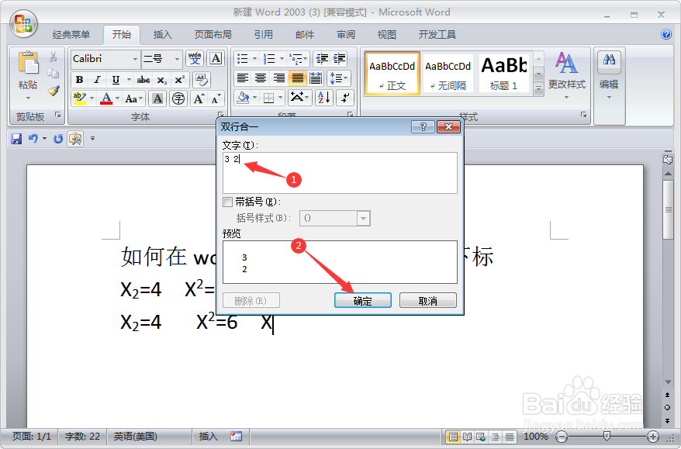
Task: Switch to the 视图 tab
Action: (x=386, y=35)
